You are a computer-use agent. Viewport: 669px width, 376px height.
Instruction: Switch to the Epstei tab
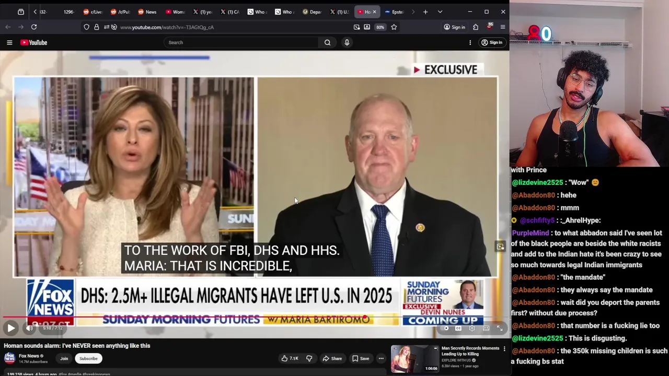(x=394, y=11)
